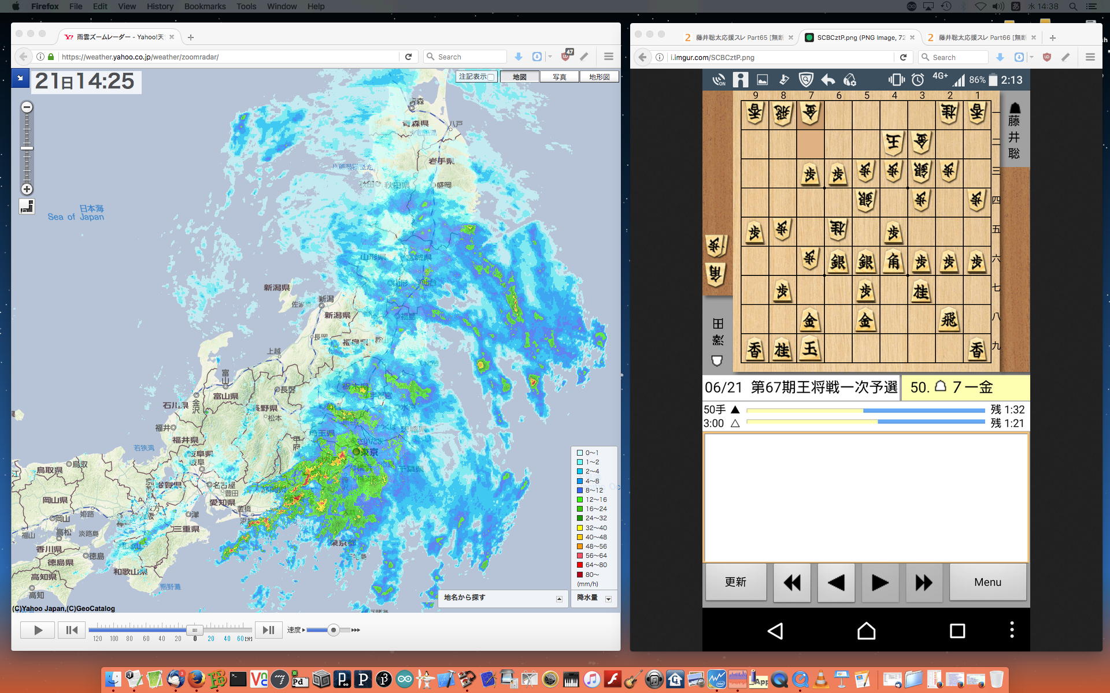Go to next shogi move
The width and height of the screenshot is (1110, 693).
pyautogui.click(x=879, y=583)
